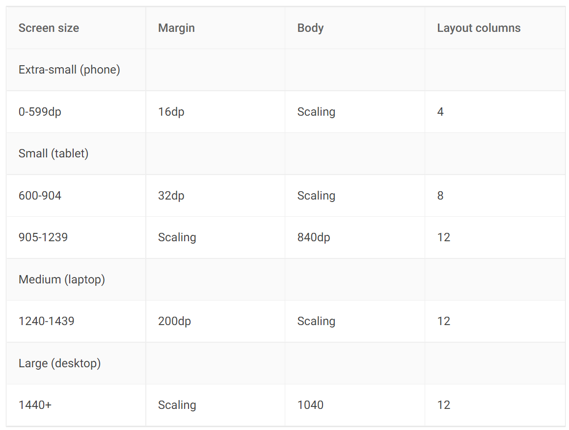The height and width of the screenshot is (430, 569).
Task: Click the Layout columns header
Action: [479, 28]
